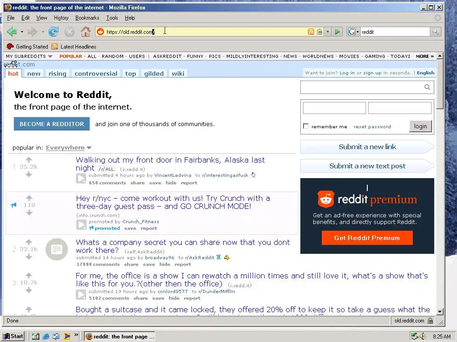Click the page scrollbar down arrow
This screenshot has width=457, height=342.
(x=440, y=311)
